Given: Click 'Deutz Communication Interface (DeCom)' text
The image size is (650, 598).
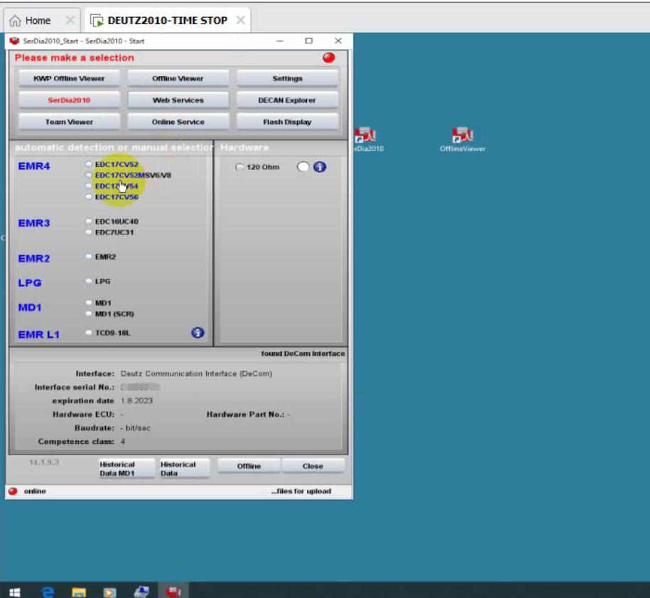Looking at the screenshot, I should [x=197, y=374].
